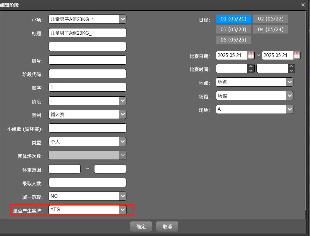
Task: Decrease the second 比赛时间 spinner value
Action: 291,71
